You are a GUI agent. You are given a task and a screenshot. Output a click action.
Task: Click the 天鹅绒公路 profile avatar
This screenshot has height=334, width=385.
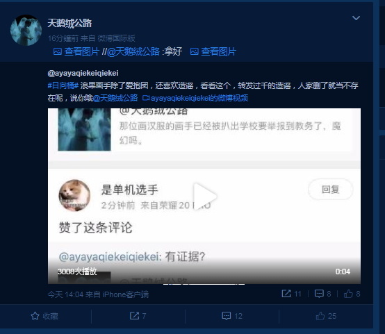pos(26,30)
